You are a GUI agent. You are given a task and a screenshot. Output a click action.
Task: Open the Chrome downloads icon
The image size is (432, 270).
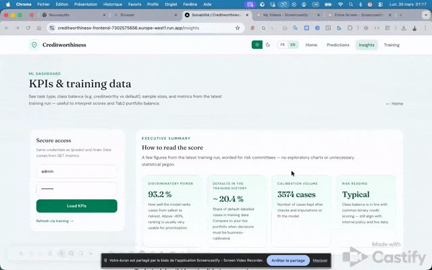pyautogui.click(x=402, y=28)
